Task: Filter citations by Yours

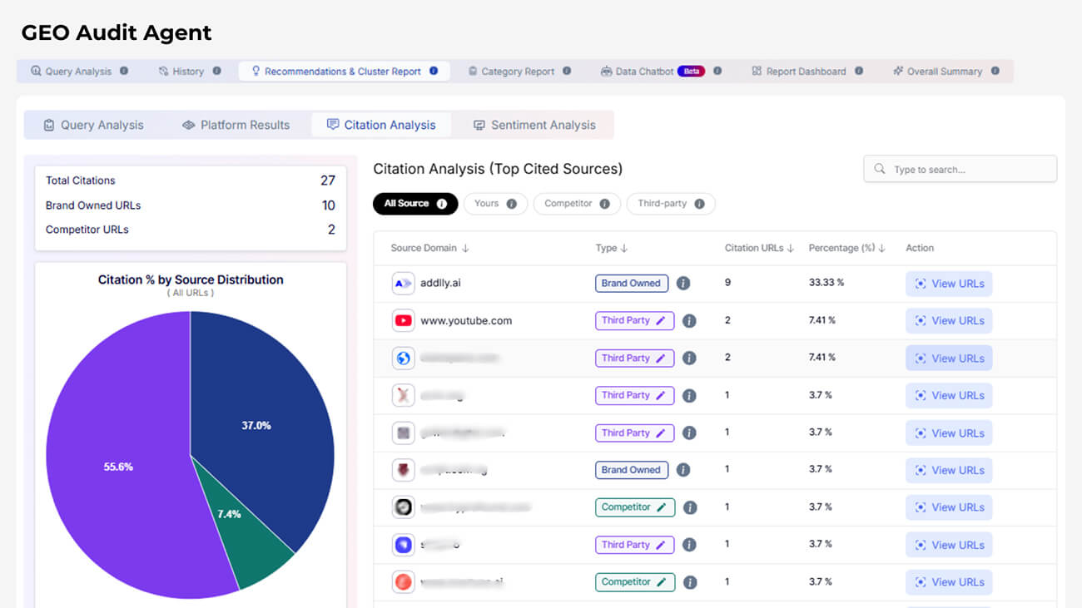Action: point(495,204)
